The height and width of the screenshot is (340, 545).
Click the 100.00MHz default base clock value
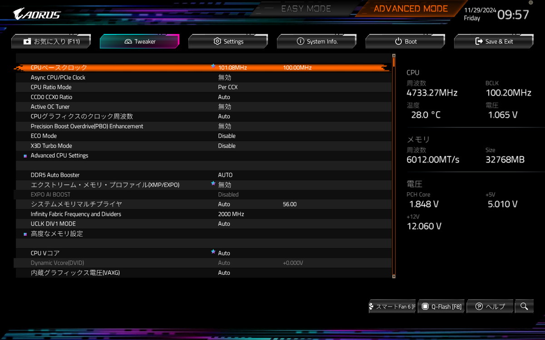297,68
